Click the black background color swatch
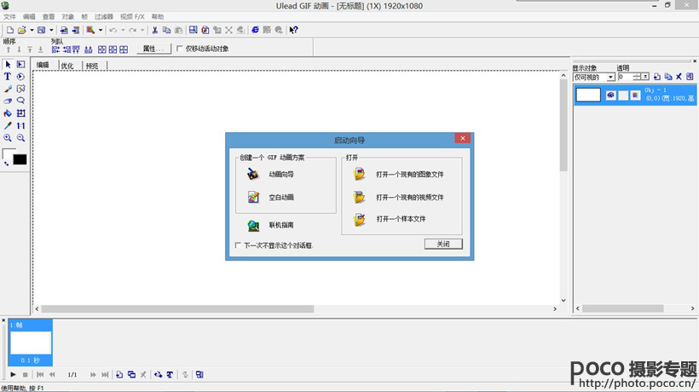 pyautogui.click(x=20, y=159)
